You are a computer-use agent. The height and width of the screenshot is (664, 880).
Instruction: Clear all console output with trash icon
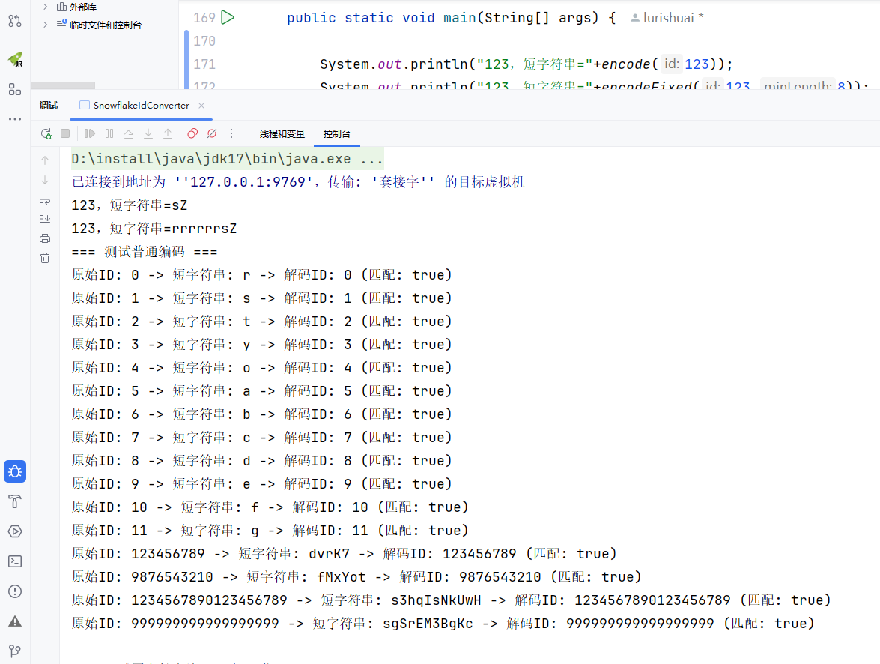point(45,258)
